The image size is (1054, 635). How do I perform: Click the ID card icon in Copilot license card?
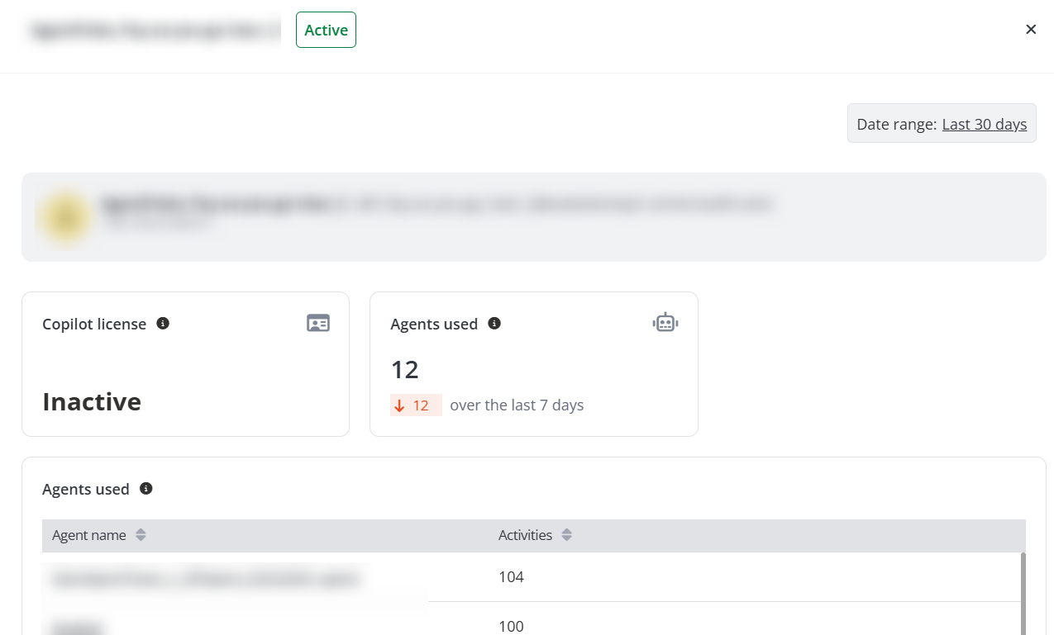click(x=318, y=323)
